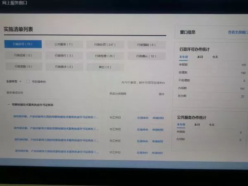
Task: Show 本月 stats under 行政许可办件统计
Action: (x=200, y=57)
